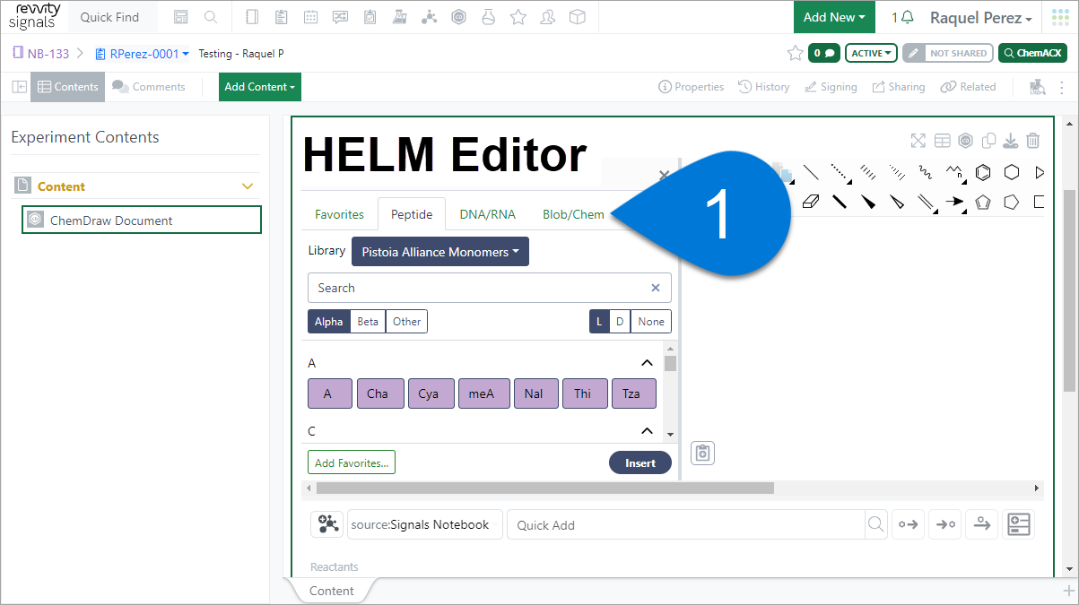Image resolution: width=1079 pixels, height=605 pixels.
Task: Open the Raquel Perez user menu
Action: pyautogui.click(x=980, y=18)
